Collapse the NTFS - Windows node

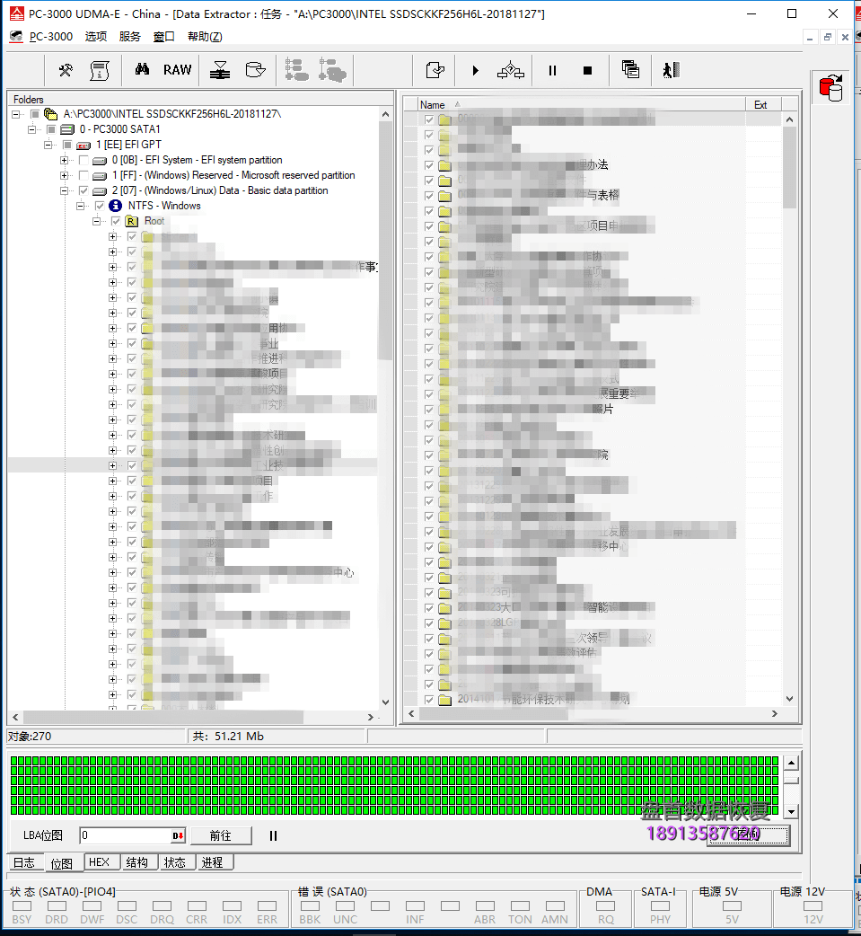click(x=80, y=206)
